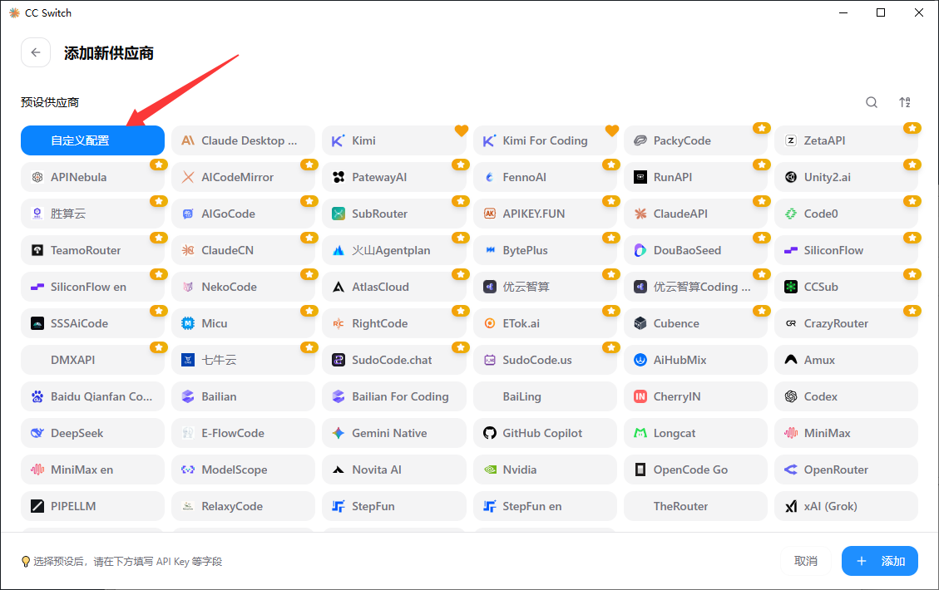Select the CherryIN preset
Viewport: 939px width, 590px height.
pos(695,396)
